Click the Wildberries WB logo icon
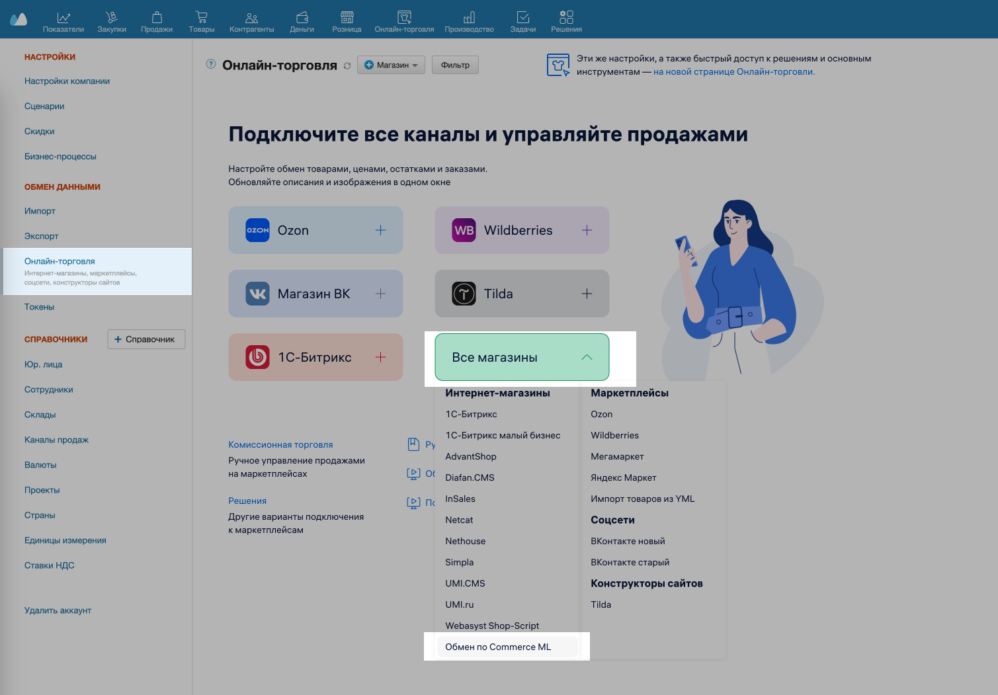 click(464, 230)
